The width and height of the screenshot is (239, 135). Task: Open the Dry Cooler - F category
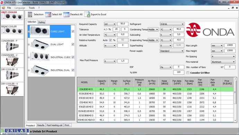12,75
